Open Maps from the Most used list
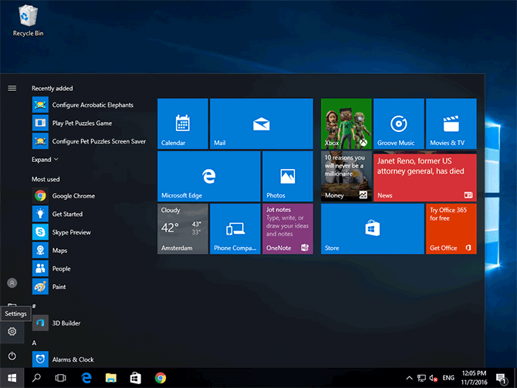Viewport: 517px width, 388px height. (89, 250)
